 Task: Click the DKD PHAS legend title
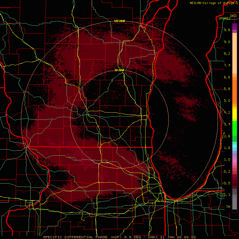pyautogui.click(x=228, y=17)
